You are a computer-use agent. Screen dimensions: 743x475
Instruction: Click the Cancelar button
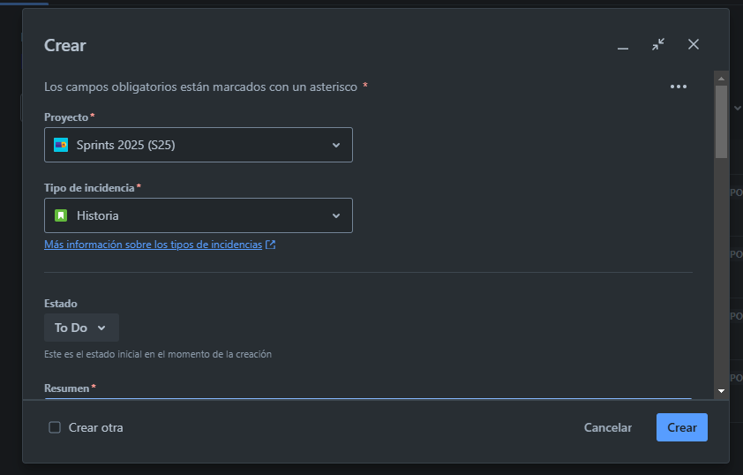[x=607, y=427]
